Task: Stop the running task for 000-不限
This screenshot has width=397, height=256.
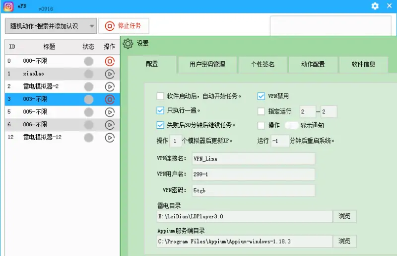Action: pyautogui.click(x=110, y=61)
